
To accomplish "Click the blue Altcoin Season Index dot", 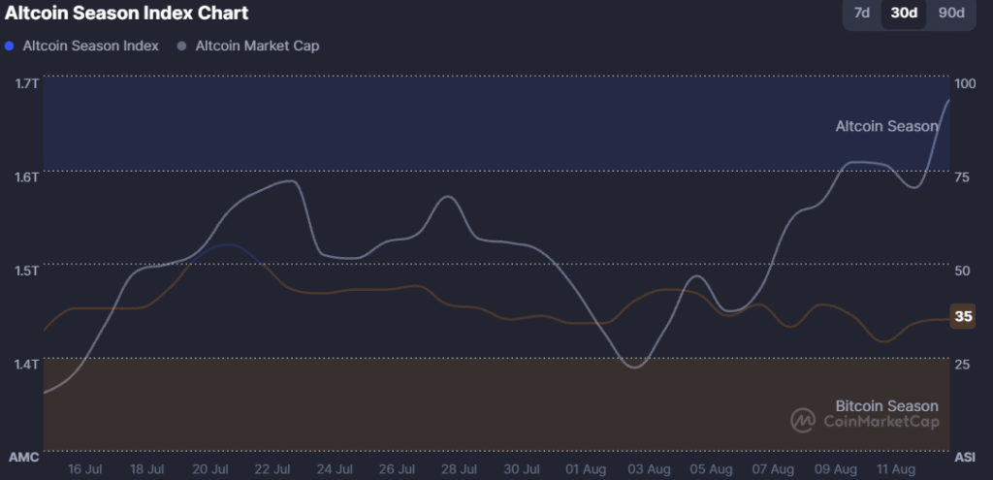I will click(10, 46).
